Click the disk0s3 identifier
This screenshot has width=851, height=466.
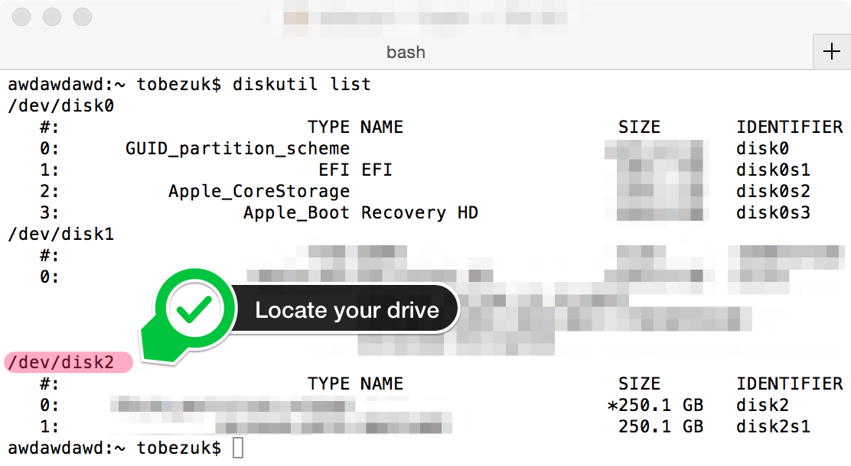773,212
